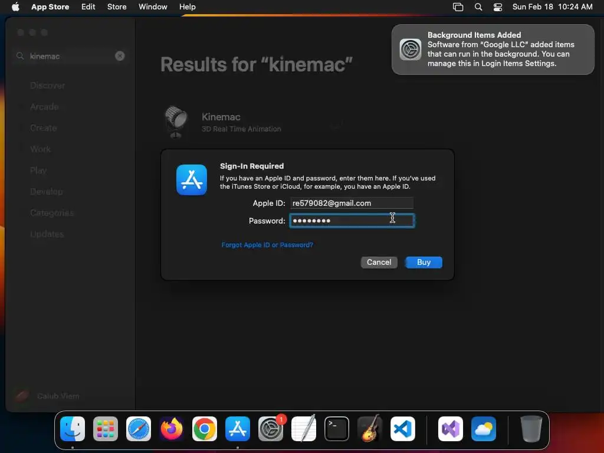Select the App Store Dock icon

[238, 429]
